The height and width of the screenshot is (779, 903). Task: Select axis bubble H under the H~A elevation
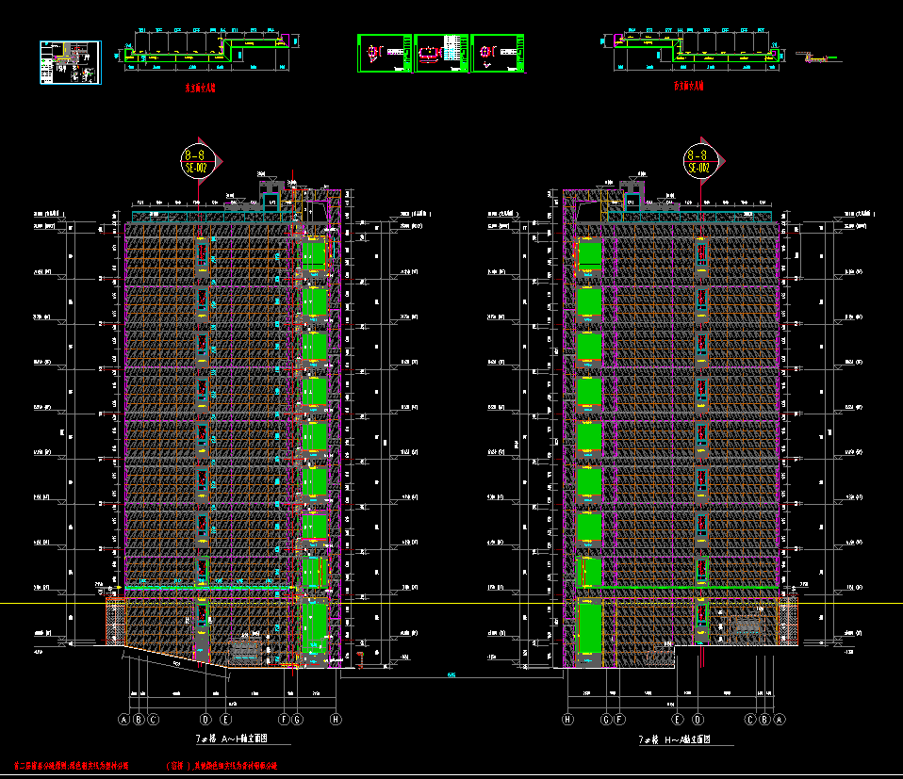[x=567, y=720]
